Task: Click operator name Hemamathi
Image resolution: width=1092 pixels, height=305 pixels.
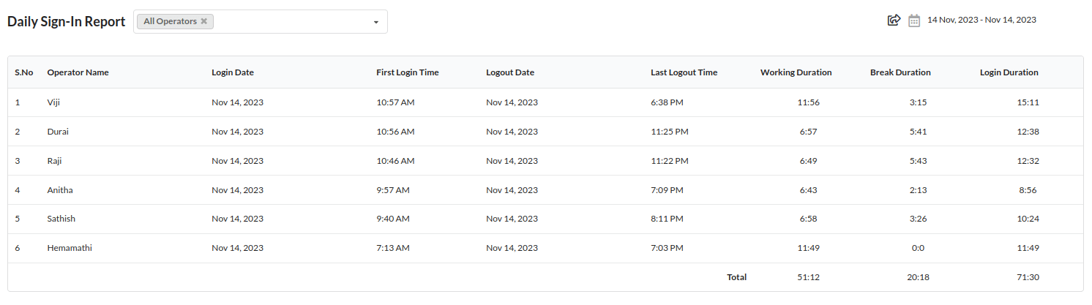Action: [x=70, y=248]
